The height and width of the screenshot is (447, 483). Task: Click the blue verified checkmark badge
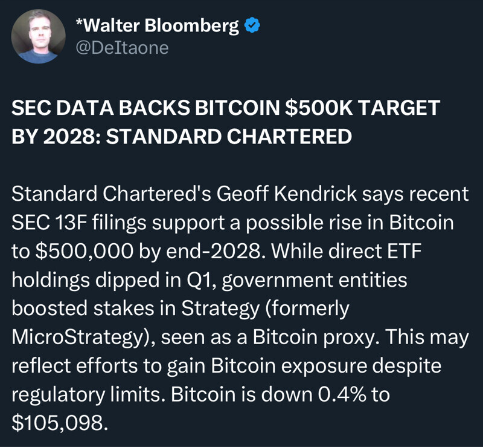(252, 25)
